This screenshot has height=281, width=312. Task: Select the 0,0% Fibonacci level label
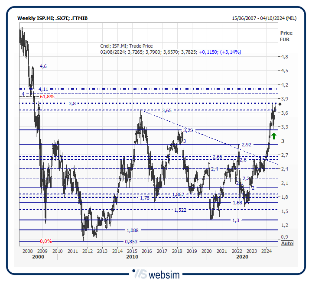click(x=46, y=241)
